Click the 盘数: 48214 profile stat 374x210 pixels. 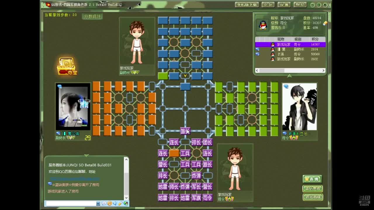[312, 18]
